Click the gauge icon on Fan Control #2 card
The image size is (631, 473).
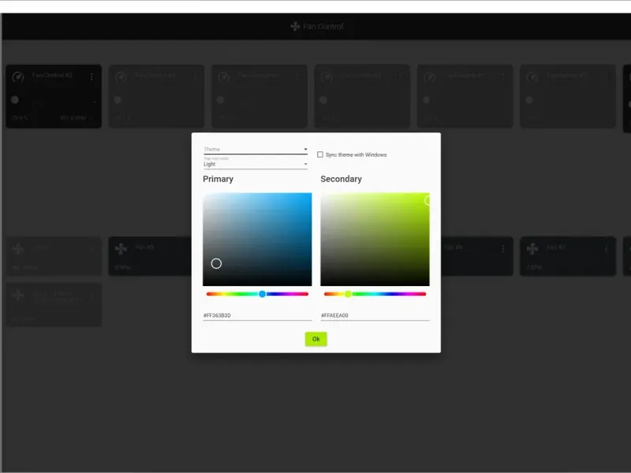[17, 76]
